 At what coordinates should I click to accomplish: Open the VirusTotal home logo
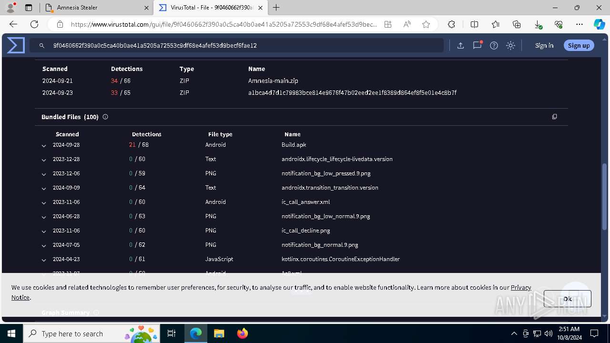[x=16, y=45]
